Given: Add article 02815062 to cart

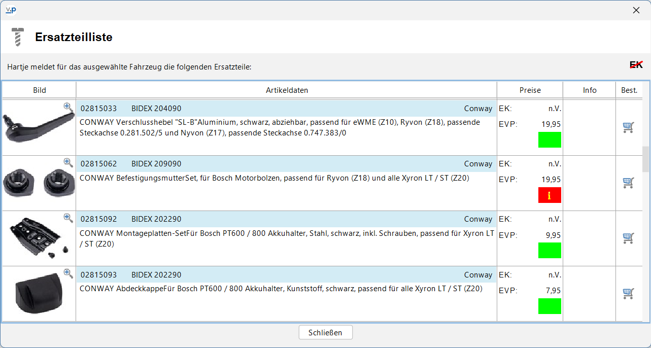Looking at the screenshot, I should [x=628, y=183].
